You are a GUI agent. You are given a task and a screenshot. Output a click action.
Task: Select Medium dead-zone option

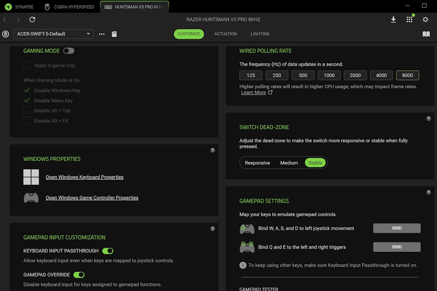[289, 163]
